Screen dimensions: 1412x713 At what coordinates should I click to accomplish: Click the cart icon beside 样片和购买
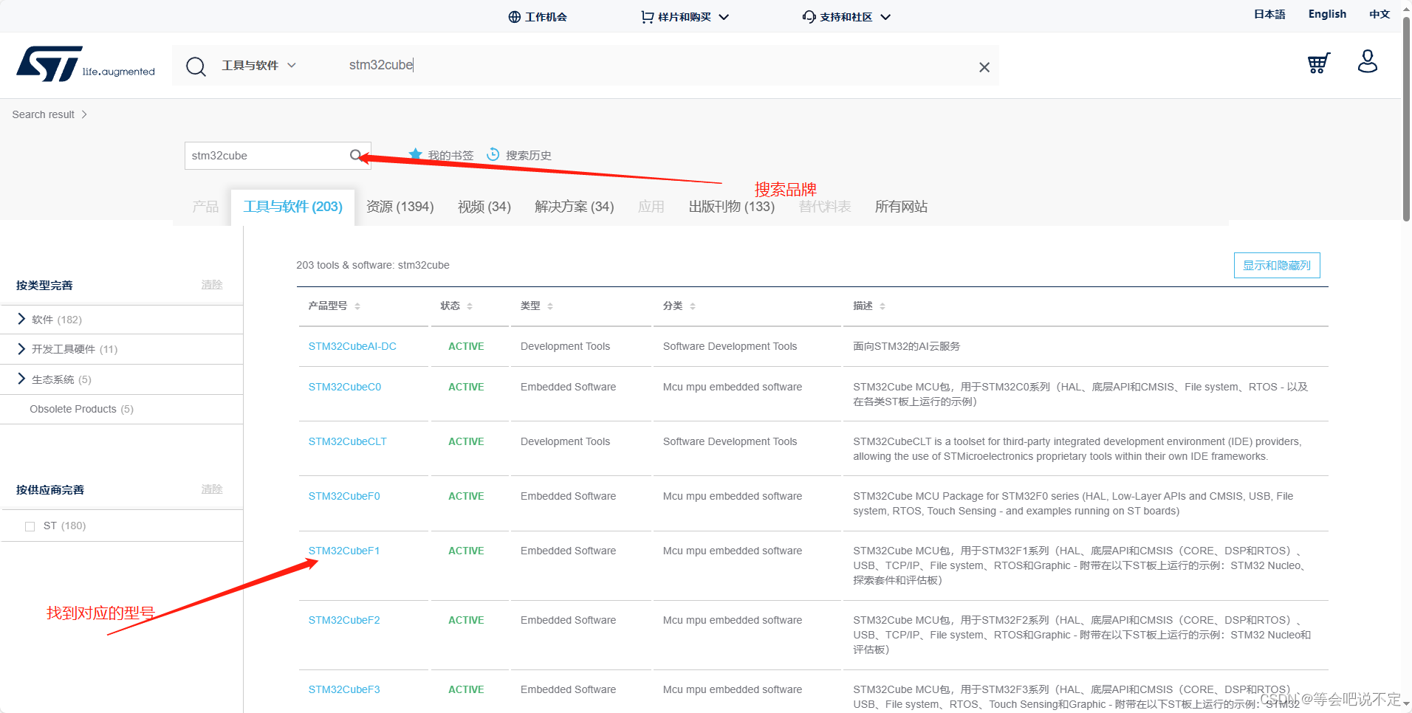click(648, 17)
